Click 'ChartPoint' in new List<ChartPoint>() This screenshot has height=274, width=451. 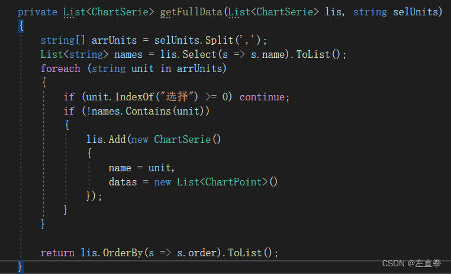[x=233, y=182]
